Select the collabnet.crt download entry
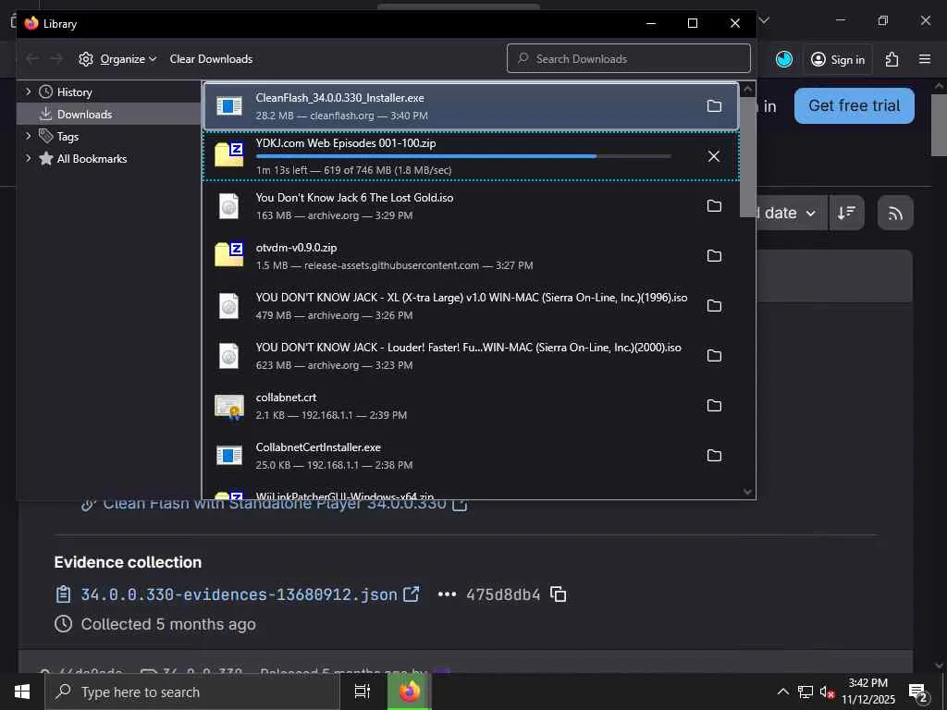The height and width of the screenshot is (710, 947). click(x=471, y=406)
